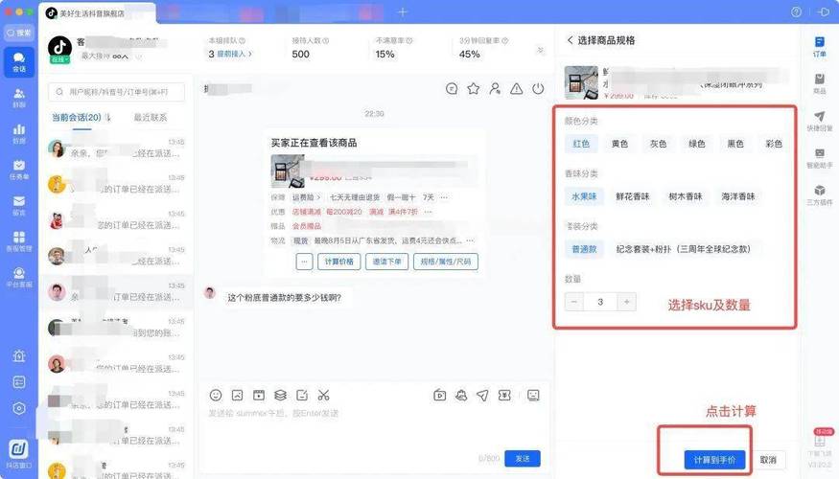839x479 pixels.
Task: Star the current conversation
Action: point(473,89)
